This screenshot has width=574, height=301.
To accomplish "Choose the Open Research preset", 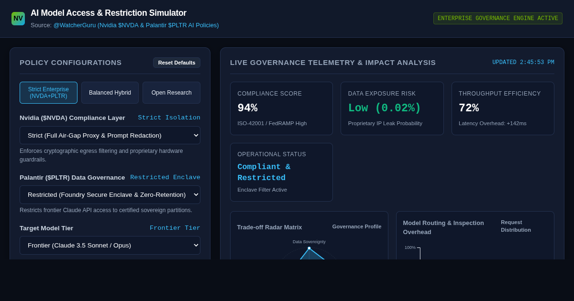I will (171, 93).
